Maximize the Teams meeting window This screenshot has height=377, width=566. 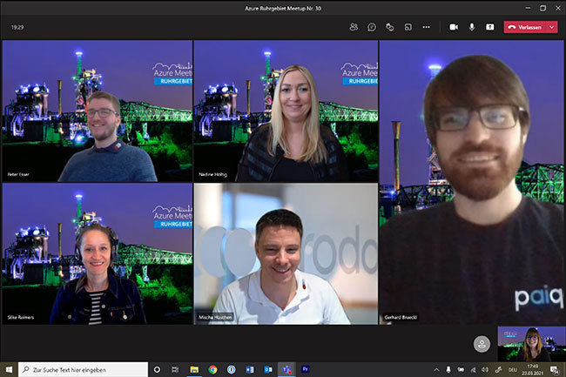(542, 8)
